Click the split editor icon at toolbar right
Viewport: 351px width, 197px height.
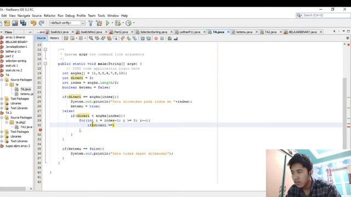point(347,38)
